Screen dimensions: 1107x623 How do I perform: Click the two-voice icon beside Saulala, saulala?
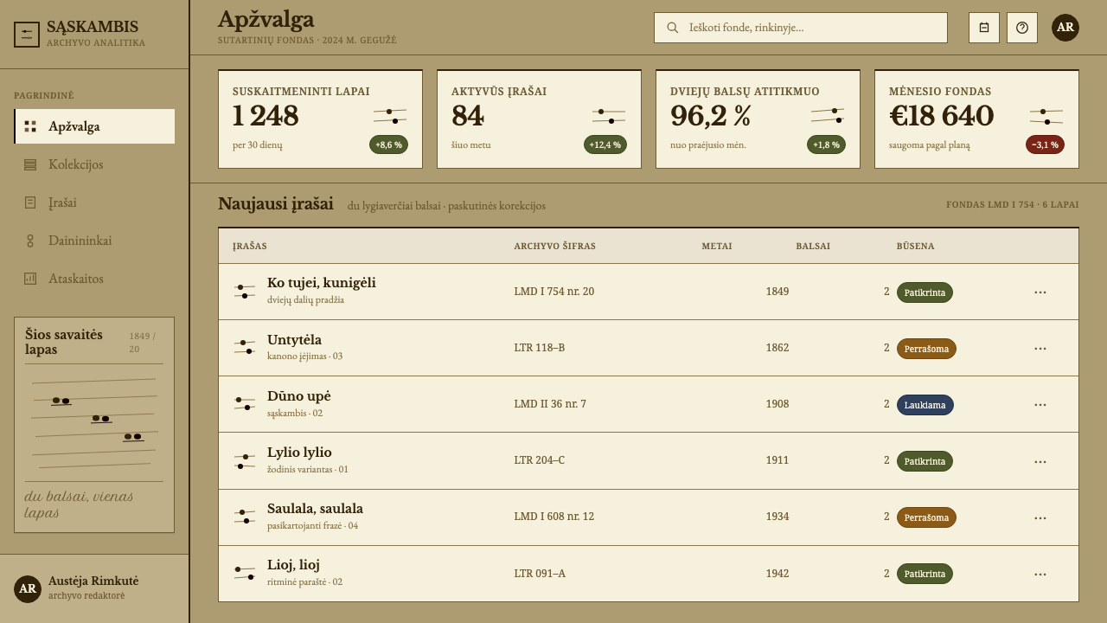click(244, 517)
